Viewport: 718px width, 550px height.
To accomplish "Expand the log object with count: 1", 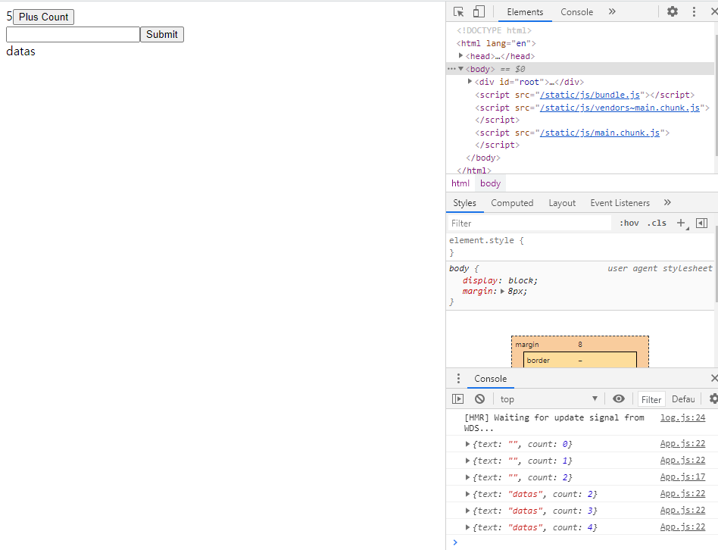I will point(467,461).
